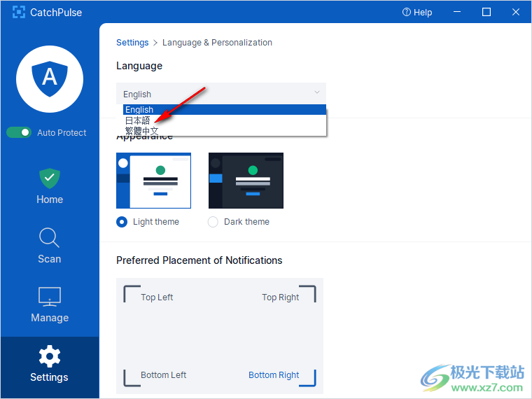Click Language & Personalization breadcrumb text
Screen dimensions: 532x399
pyautogui.click(x=217, y=43)
